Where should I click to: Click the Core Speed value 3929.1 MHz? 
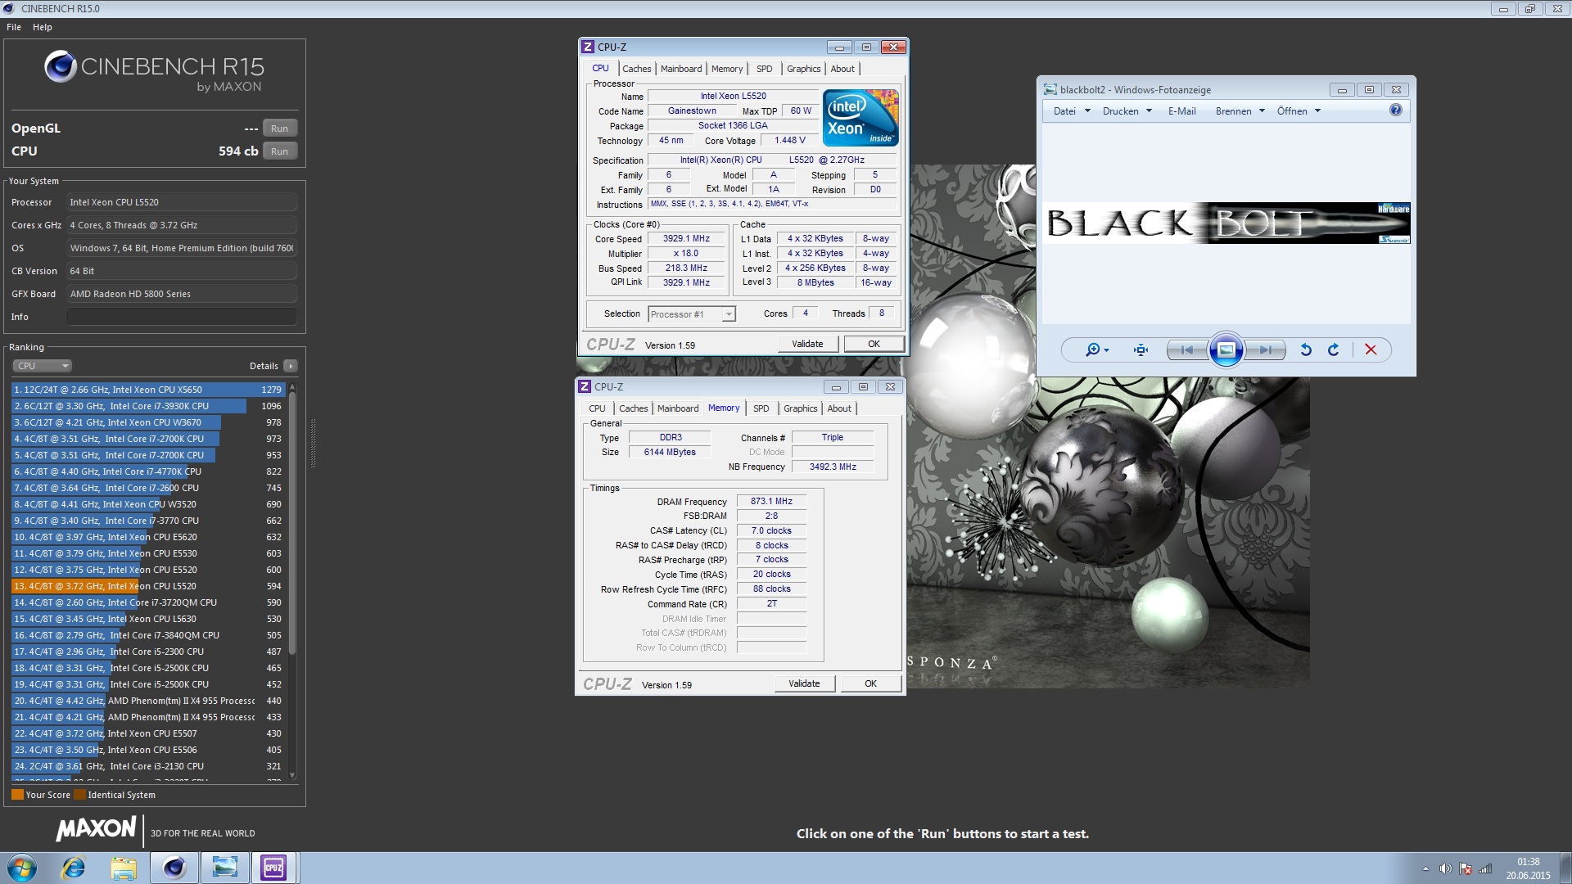[686, 239]
